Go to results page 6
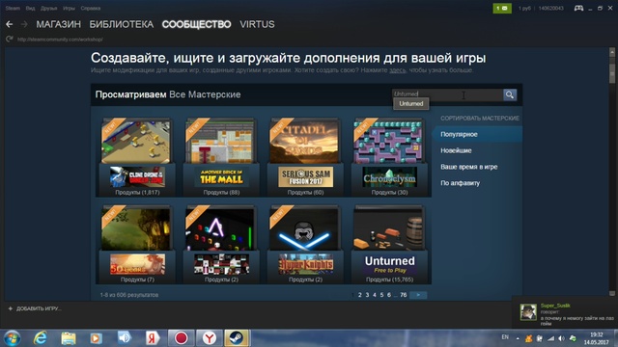 [389, 295]
